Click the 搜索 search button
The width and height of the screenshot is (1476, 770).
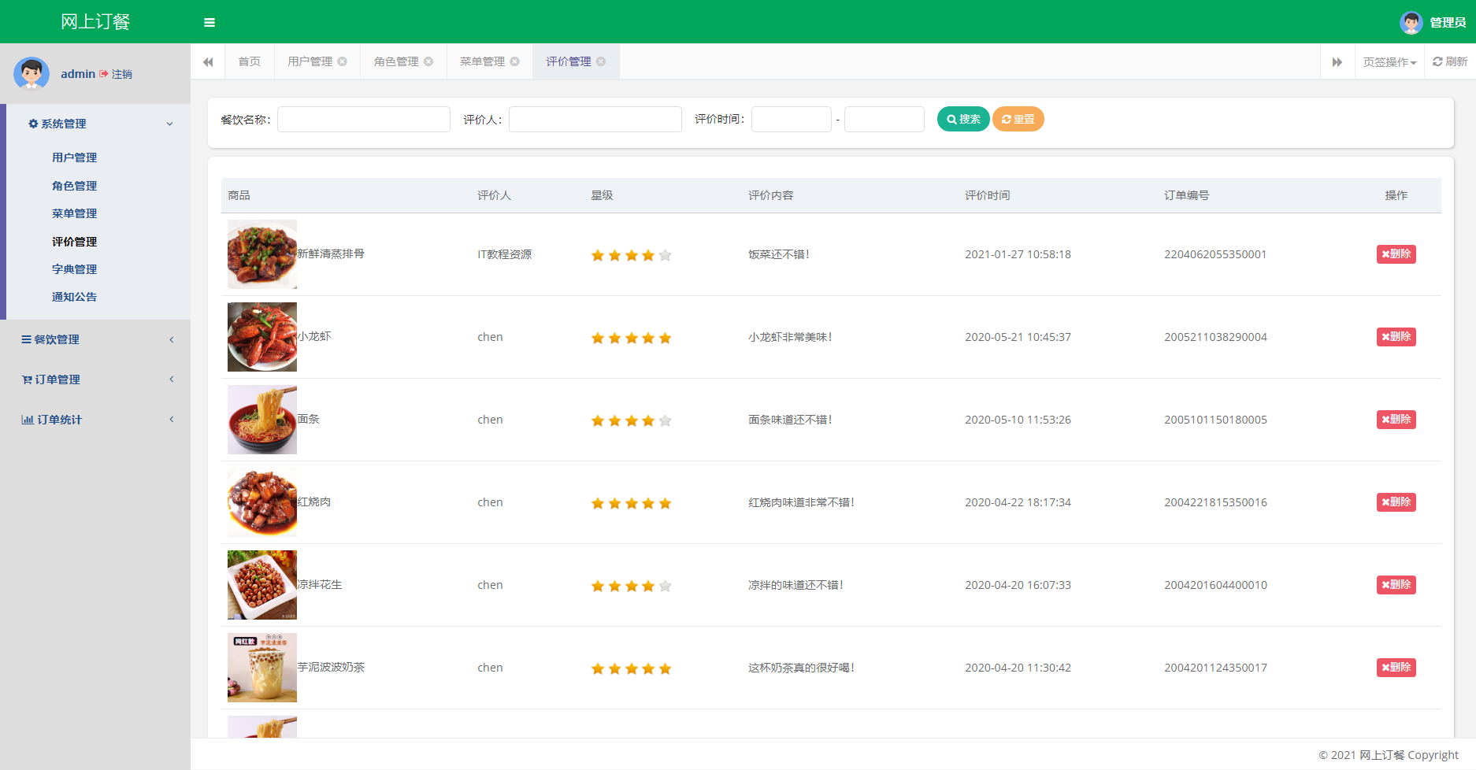(963, 119)
